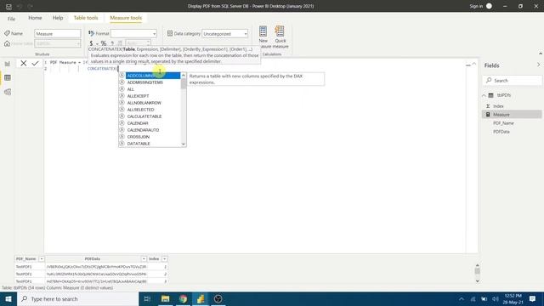This screenshot has height=306, width=544.
Task: Save the report with the save icon
Action: 8,6
